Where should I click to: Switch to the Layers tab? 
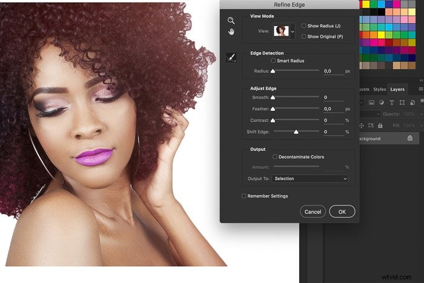point(397,89)
